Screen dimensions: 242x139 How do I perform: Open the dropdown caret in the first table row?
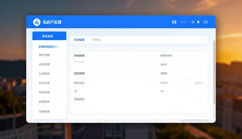(x=184, y=65)
